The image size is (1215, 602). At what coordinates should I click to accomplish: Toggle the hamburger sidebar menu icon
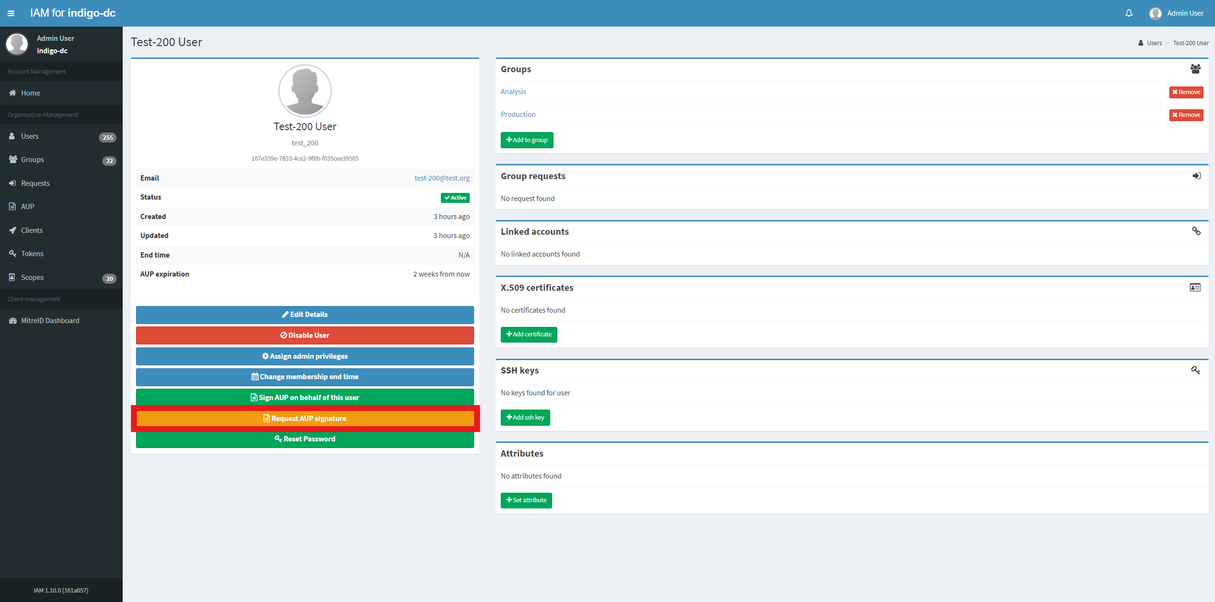(11, 13)
